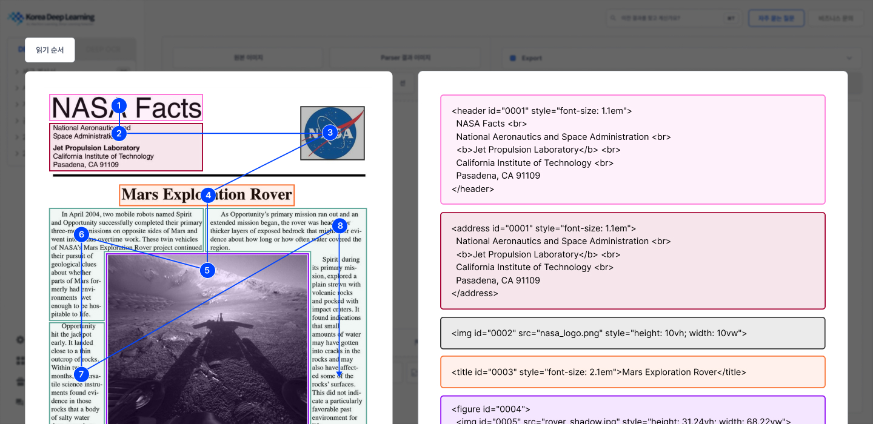Screen dimensions: 873x424
Task: Open the 자주 묻는 질문 button
Action: coord(776,18)
